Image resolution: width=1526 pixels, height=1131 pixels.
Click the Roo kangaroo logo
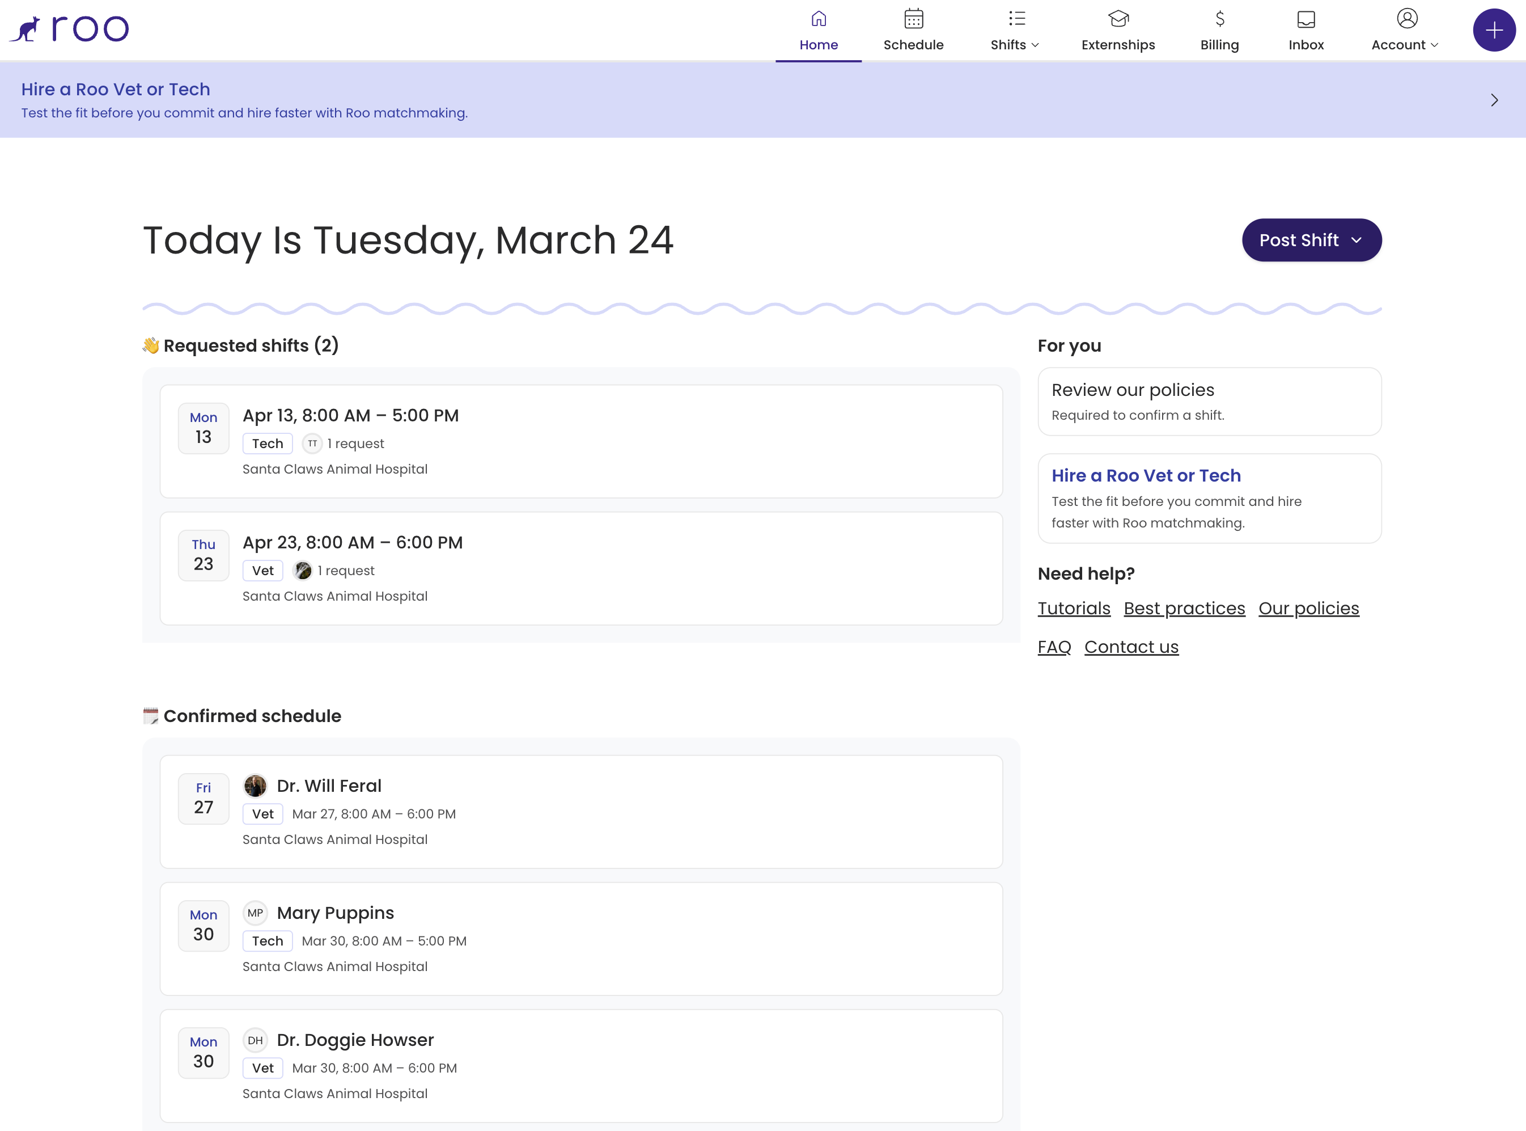coord(69,29)
